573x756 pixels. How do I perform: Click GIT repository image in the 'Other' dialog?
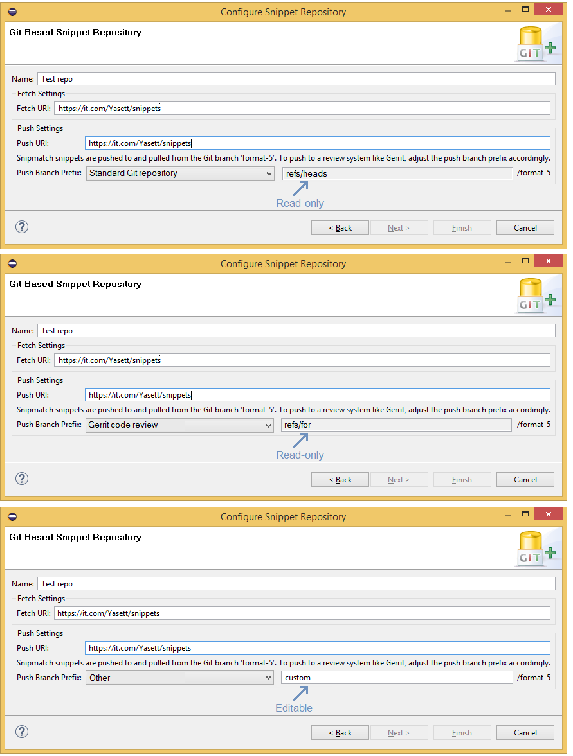tap(536, 549)
